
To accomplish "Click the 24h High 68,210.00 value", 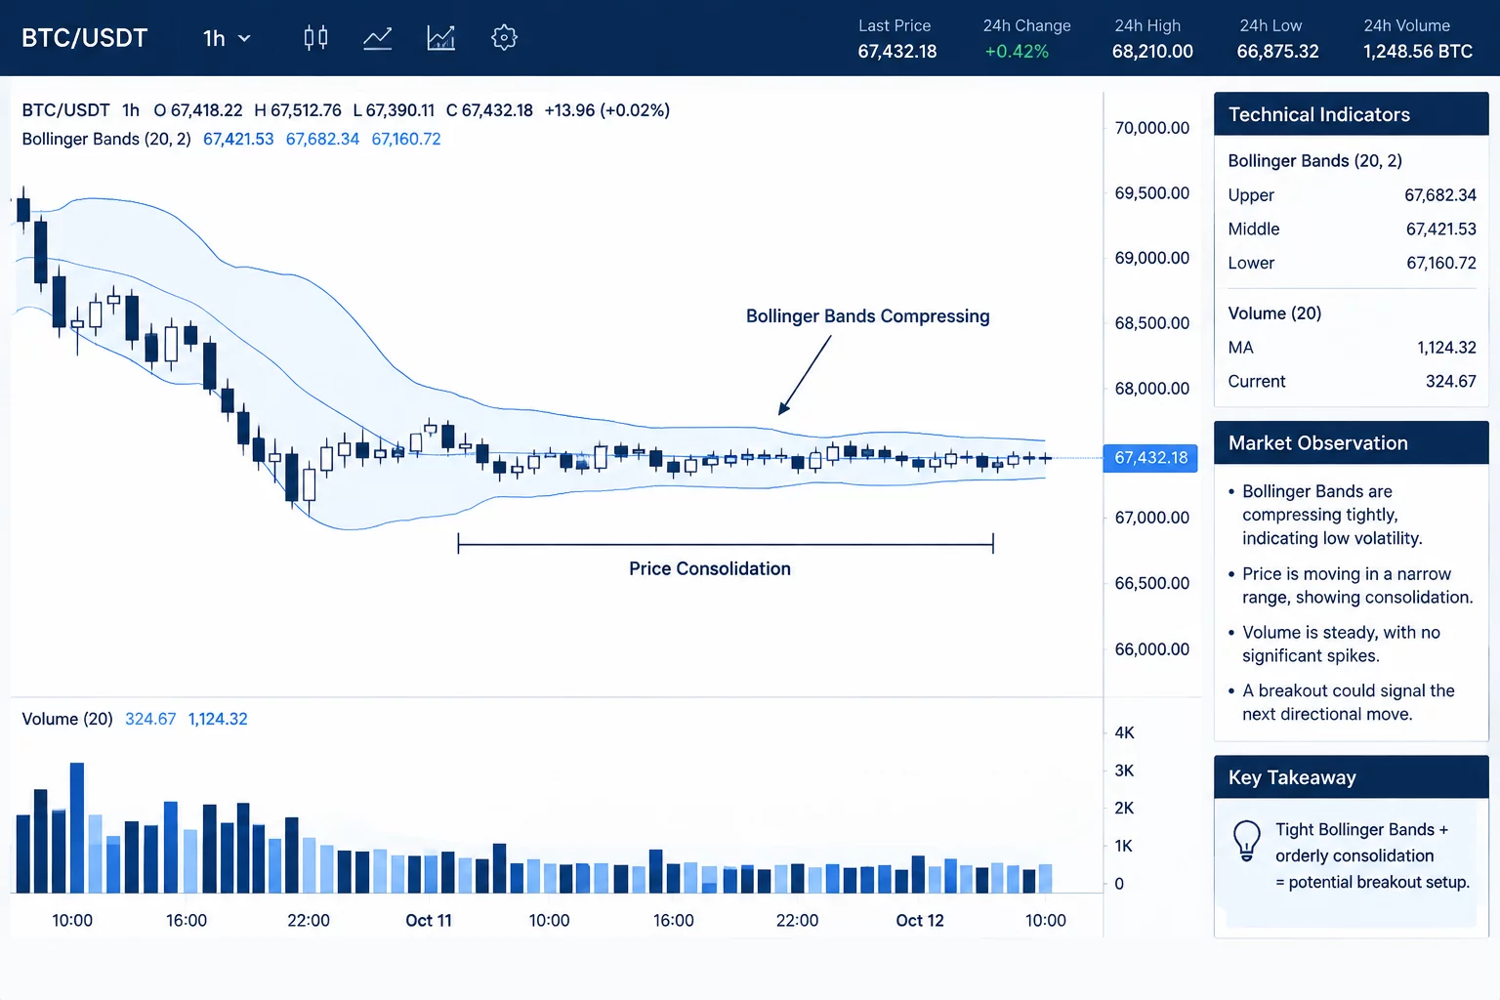I will click(x=1152, y=52).
